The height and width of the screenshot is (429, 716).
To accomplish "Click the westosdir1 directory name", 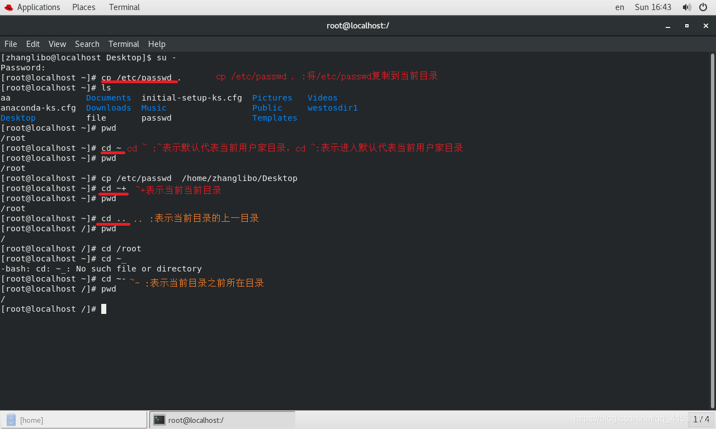I will pos(333,108).
